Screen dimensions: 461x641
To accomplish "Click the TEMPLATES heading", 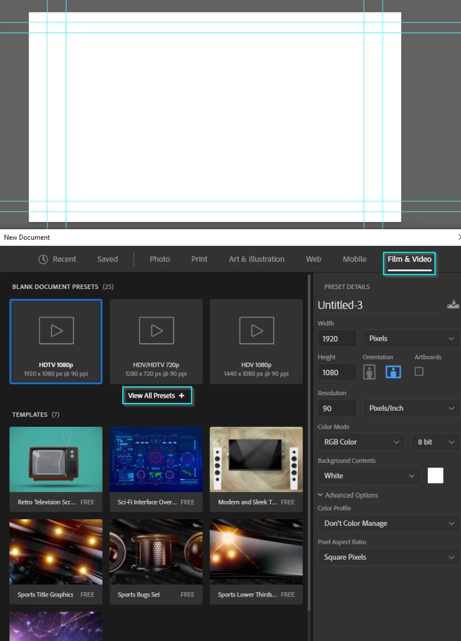I will coord(30,414).
